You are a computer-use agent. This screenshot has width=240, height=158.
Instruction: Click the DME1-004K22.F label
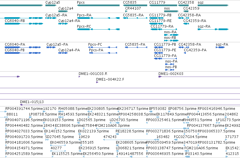coord(110,79)
